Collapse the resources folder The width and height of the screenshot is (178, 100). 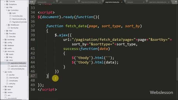pyautogui.click(x=3, y=51)
